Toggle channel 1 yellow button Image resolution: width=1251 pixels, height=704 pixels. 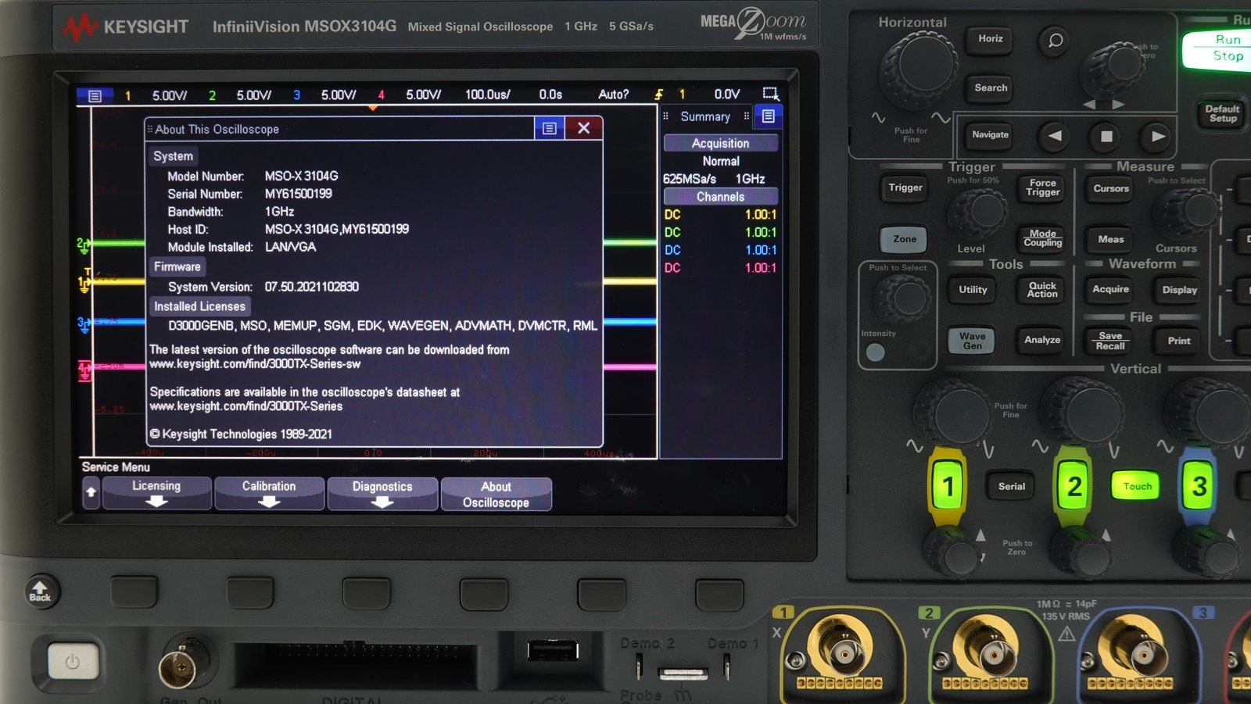pyautogui.click(x=948, y=486)
